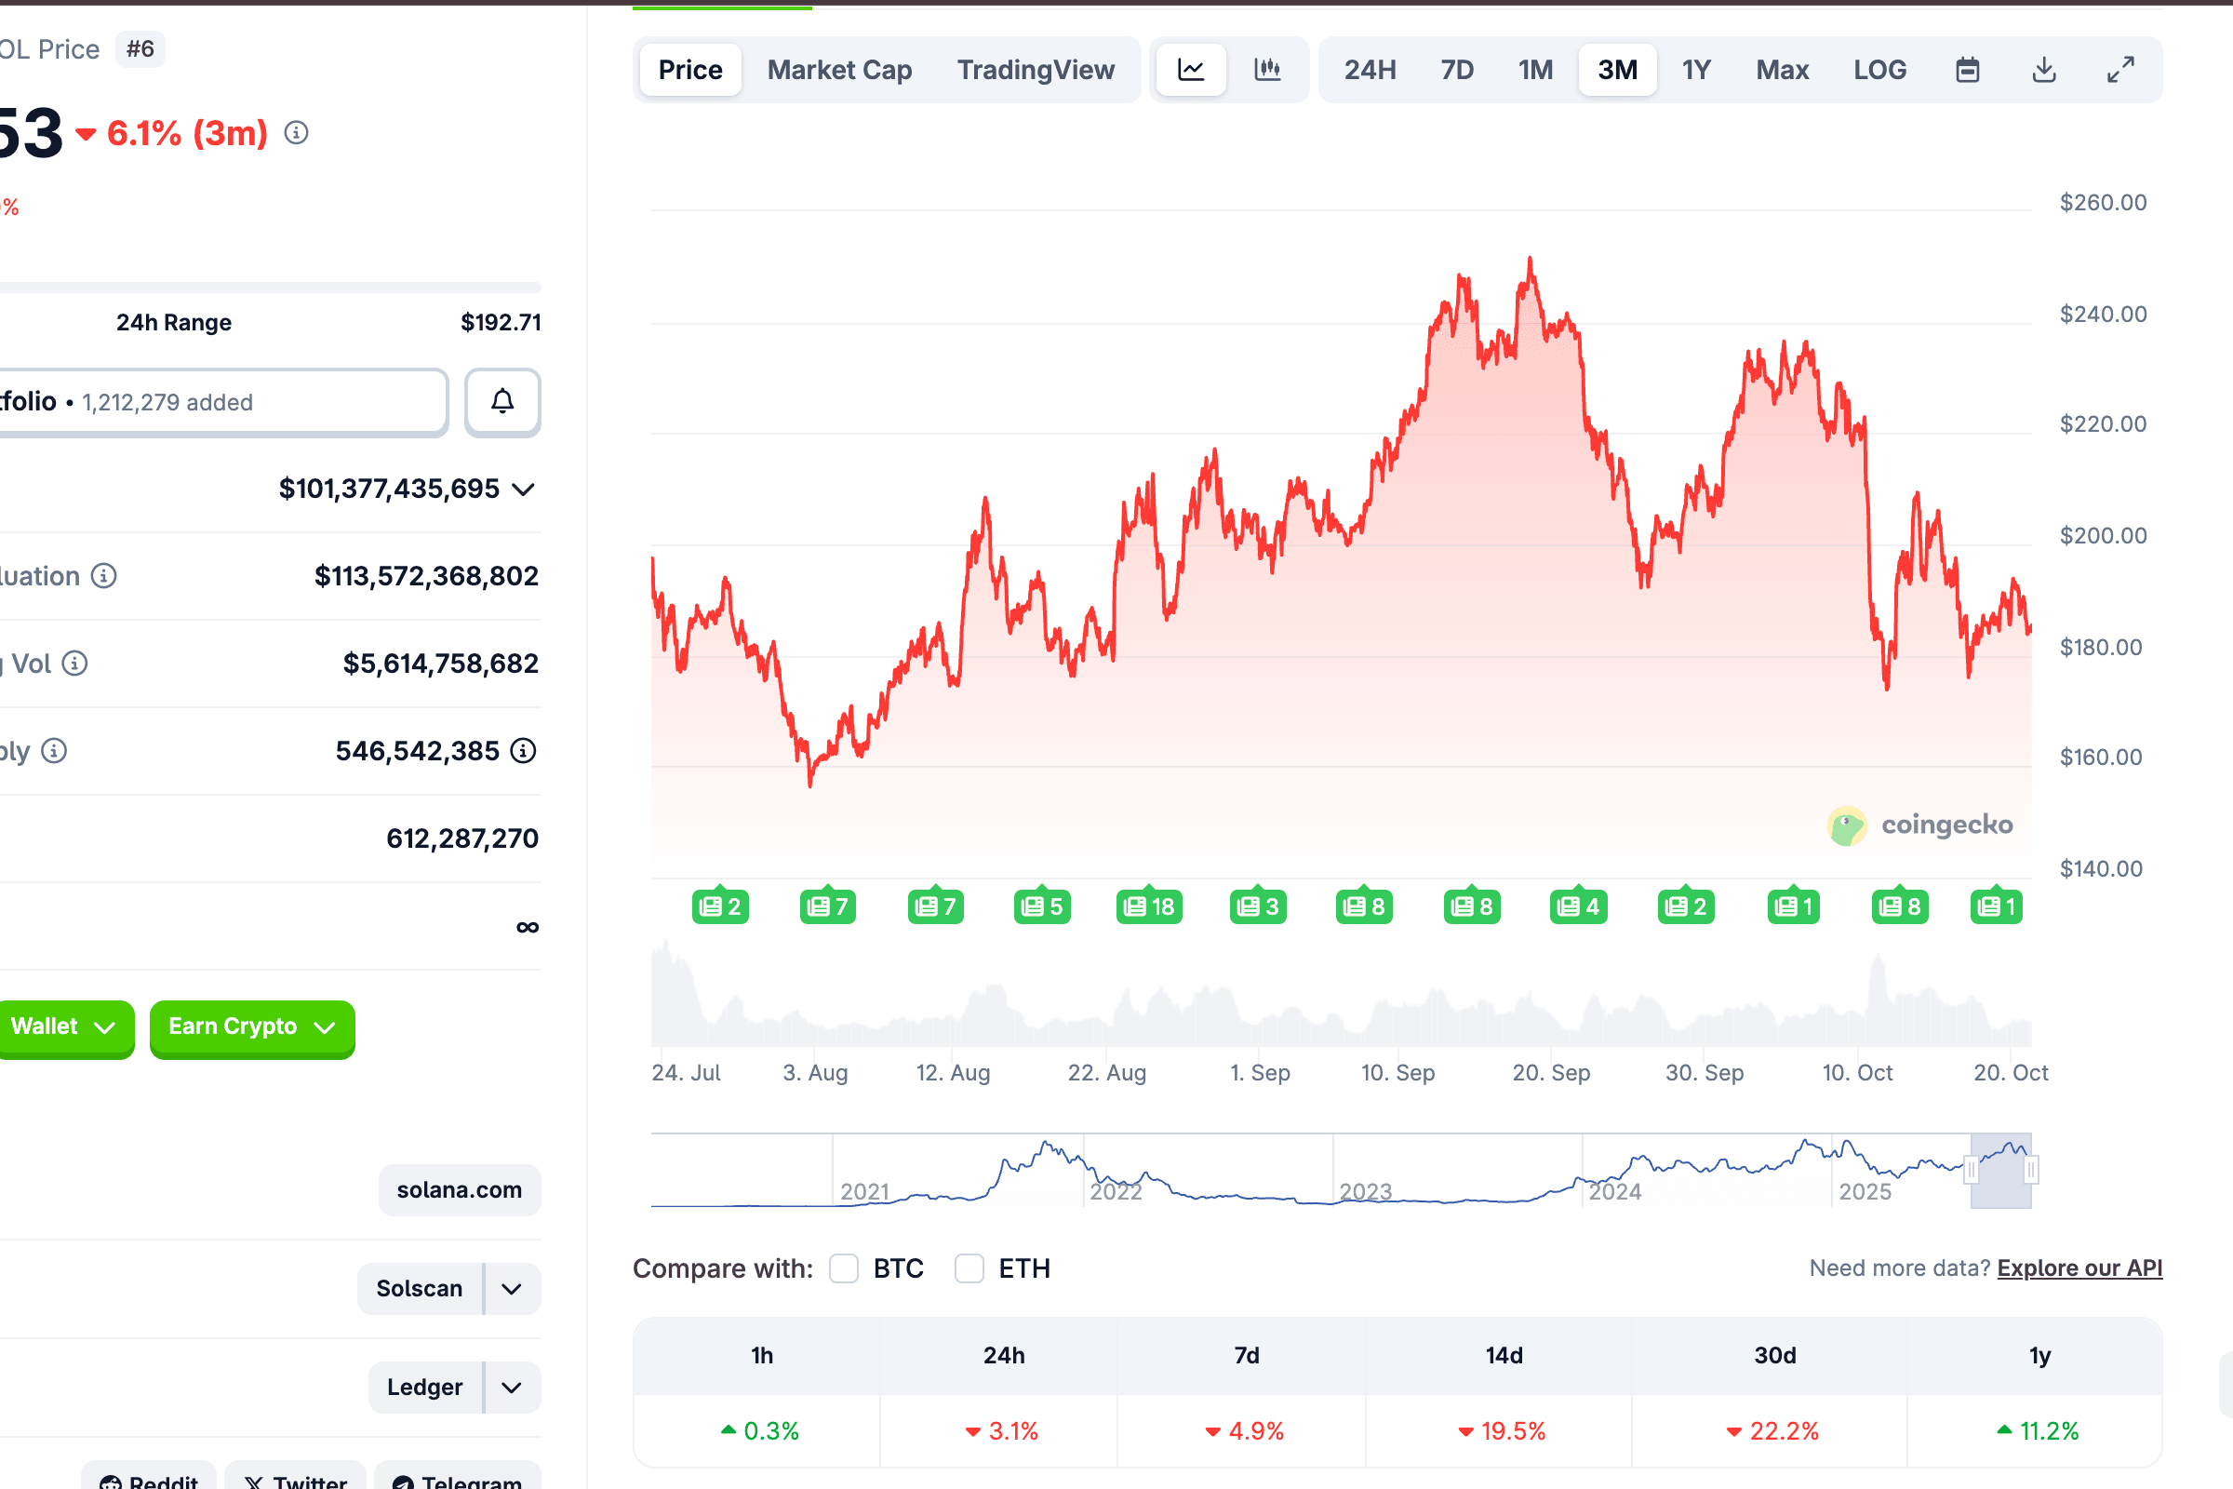2233x1489 pixels.
Task: Click news marker showing 18 articles
Action: (1149, 906)
